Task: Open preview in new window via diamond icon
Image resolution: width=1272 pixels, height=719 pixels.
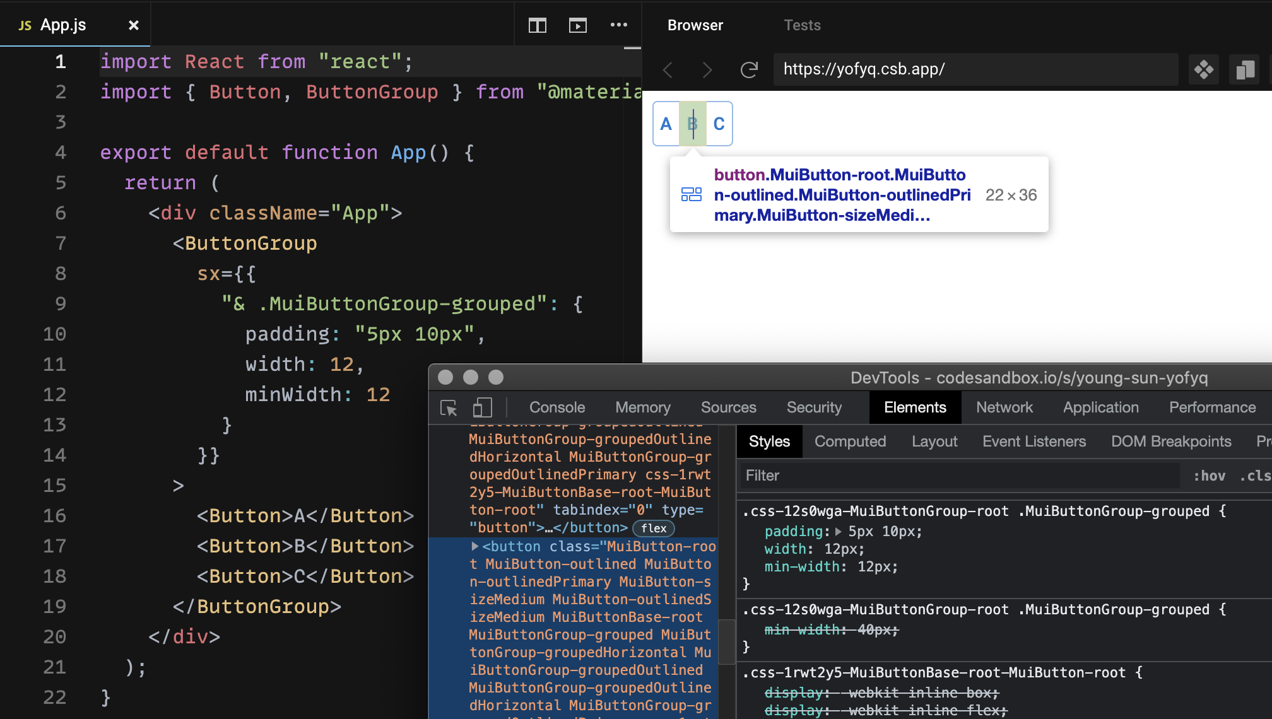Action: 1204,69
